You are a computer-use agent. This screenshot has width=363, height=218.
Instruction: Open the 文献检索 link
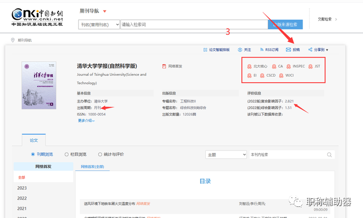click(x=325, y=19)
